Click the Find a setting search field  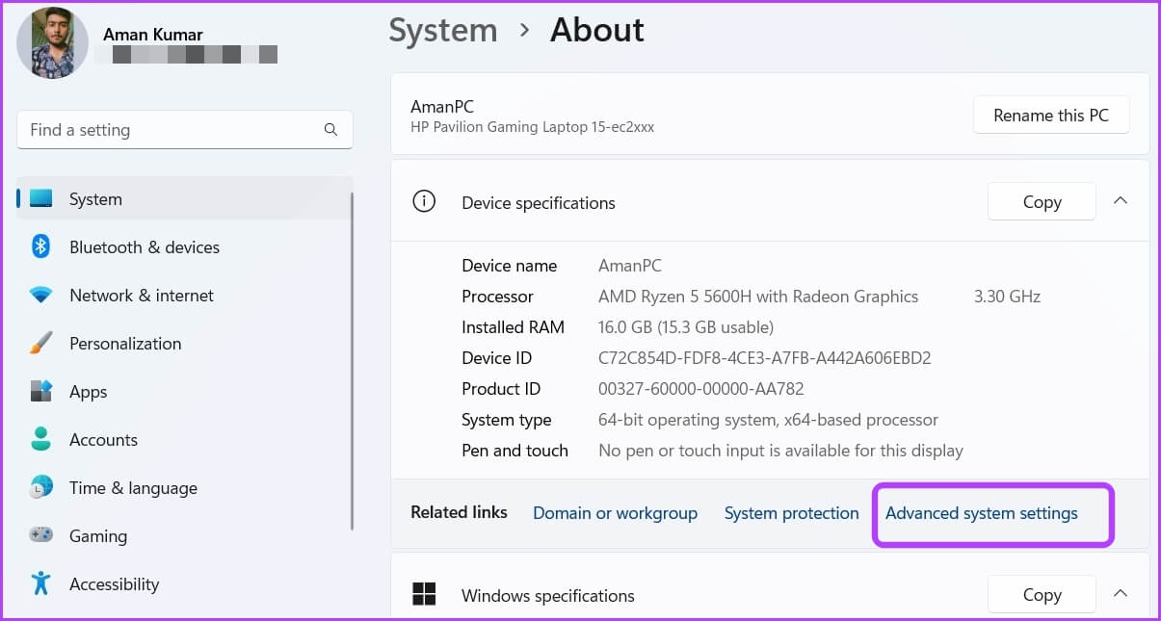pos(184,130)
